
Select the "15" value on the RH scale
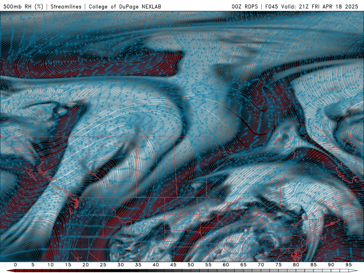(68, 265)
